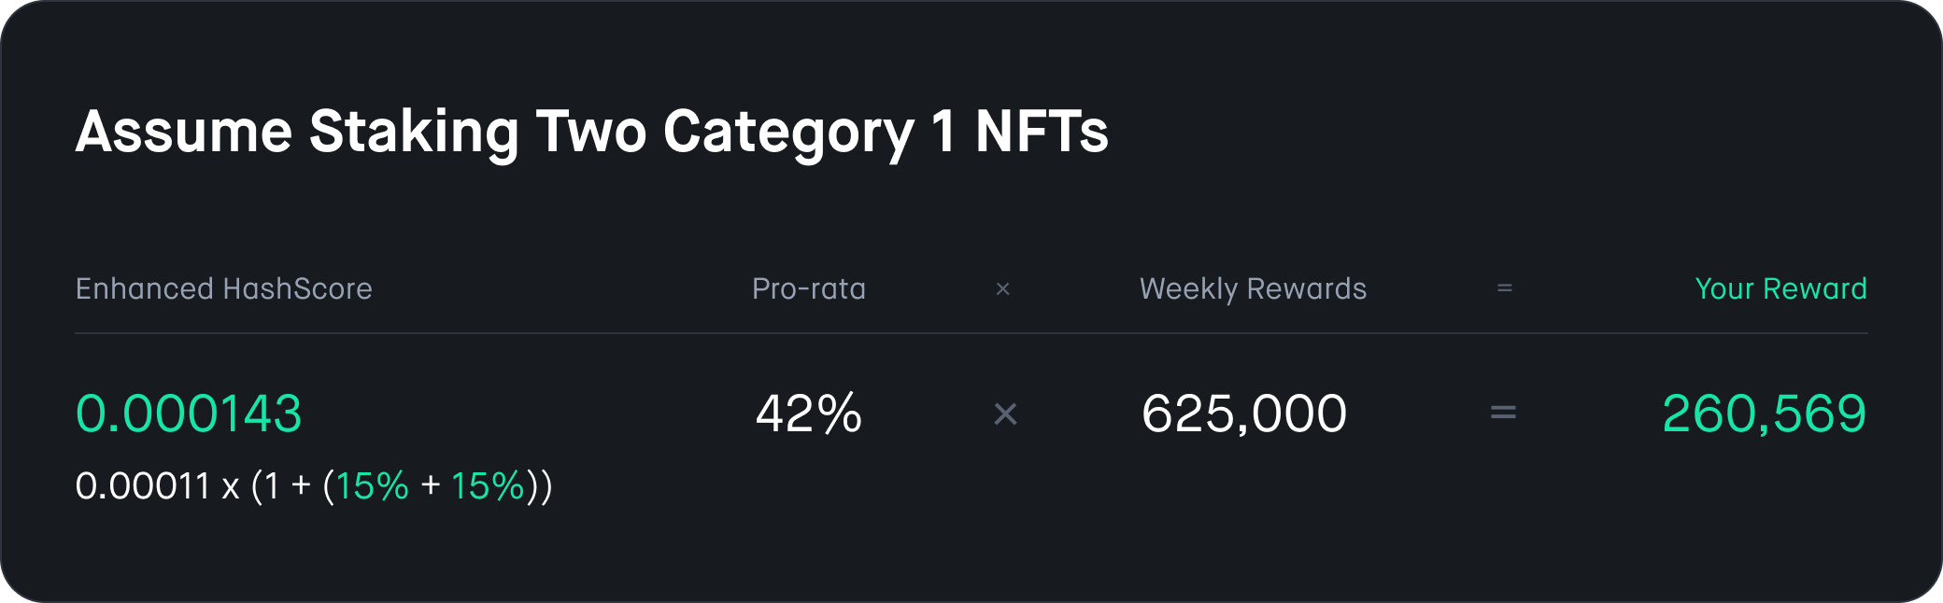This screenshot has width=1943, height=603.
Task: Click the small equals sign in header row
Action: pyautogui.click(x=1505, y=288)
